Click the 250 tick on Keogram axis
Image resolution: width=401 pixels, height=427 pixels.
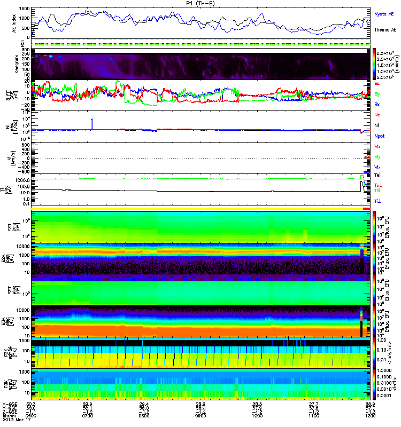pyautogui.click(x=26, y=54)
